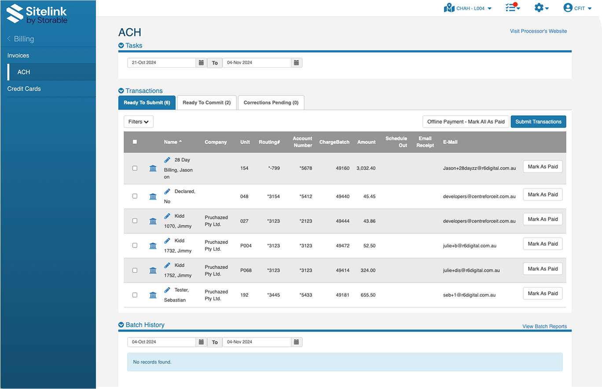Image resolution: width=602 pixels, height=389 pixels.
Task: Open the settings gear menu
Action: click(x=541, y=8)
